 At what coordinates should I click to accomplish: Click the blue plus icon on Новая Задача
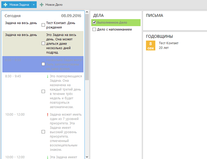coord(6,4)
